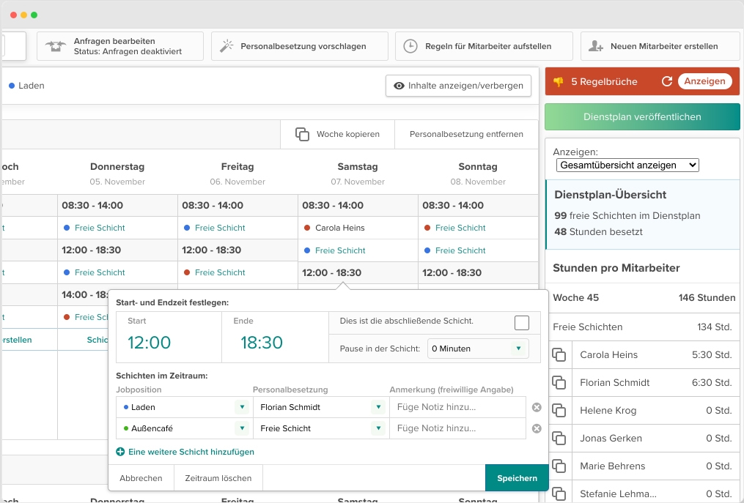Expand the Florian Schmidt staffing dropdown
Image resolution: width=744 pixels, height=503 pixels.
click(x=378, y=407)
